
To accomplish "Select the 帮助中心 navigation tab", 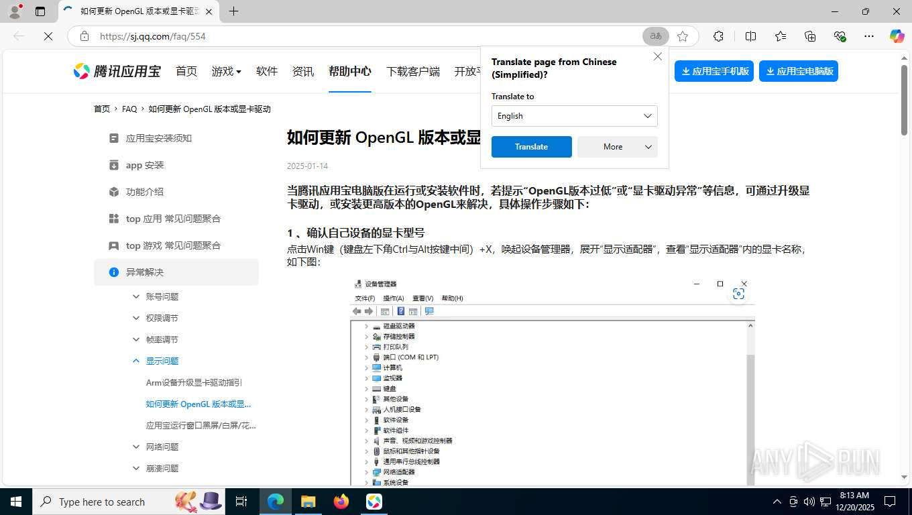I will click(350, 71).
